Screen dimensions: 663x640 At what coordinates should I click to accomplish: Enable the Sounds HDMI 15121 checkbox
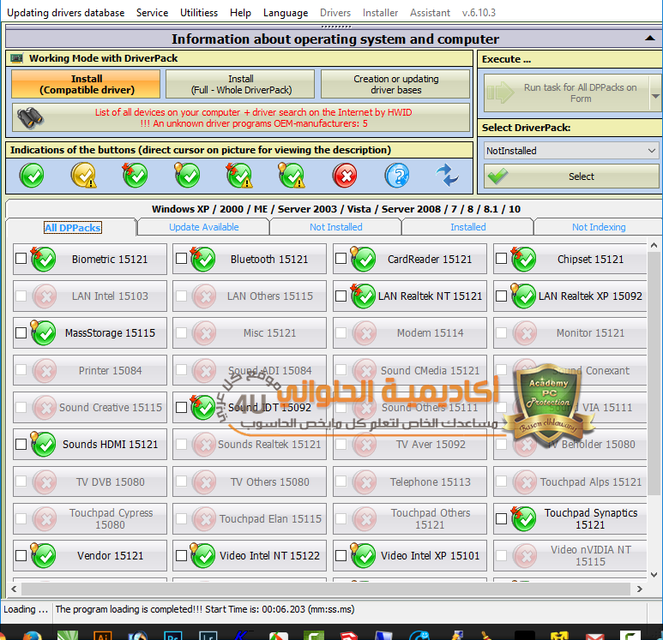pos(21,445)
